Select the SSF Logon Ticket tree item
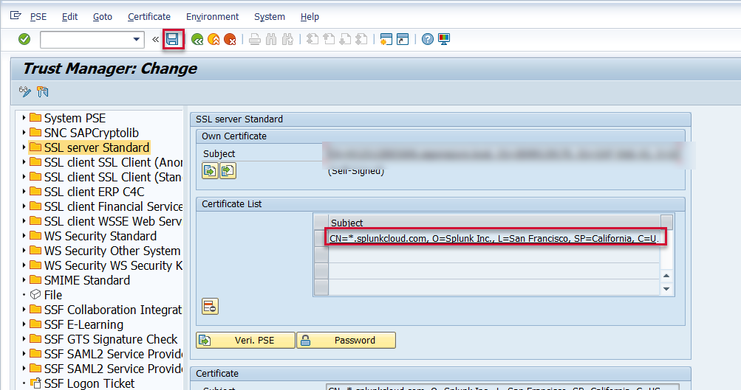 89,383
